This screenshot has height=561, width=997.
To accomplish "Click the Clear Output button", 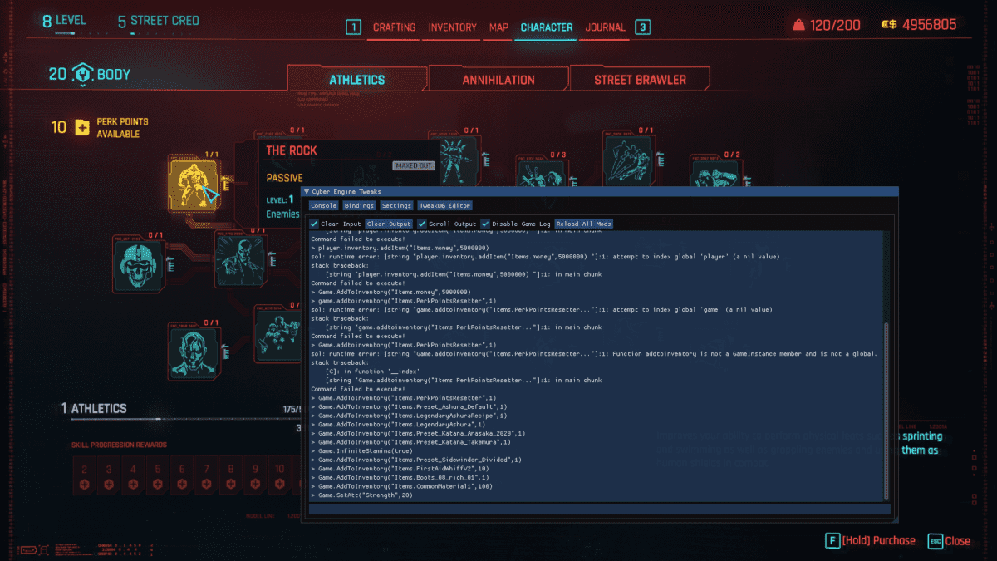I will pos(389,224).
